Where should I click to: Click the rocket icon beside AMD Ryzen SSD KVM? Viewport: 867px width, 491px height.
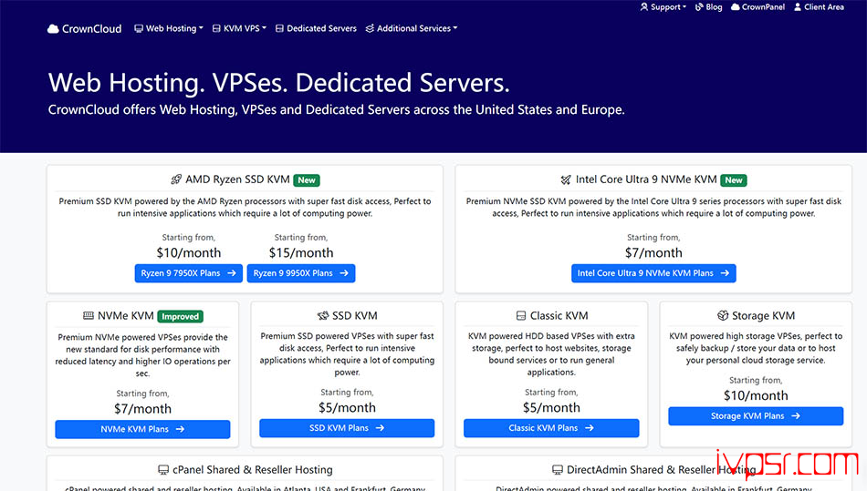click(176, 179)
